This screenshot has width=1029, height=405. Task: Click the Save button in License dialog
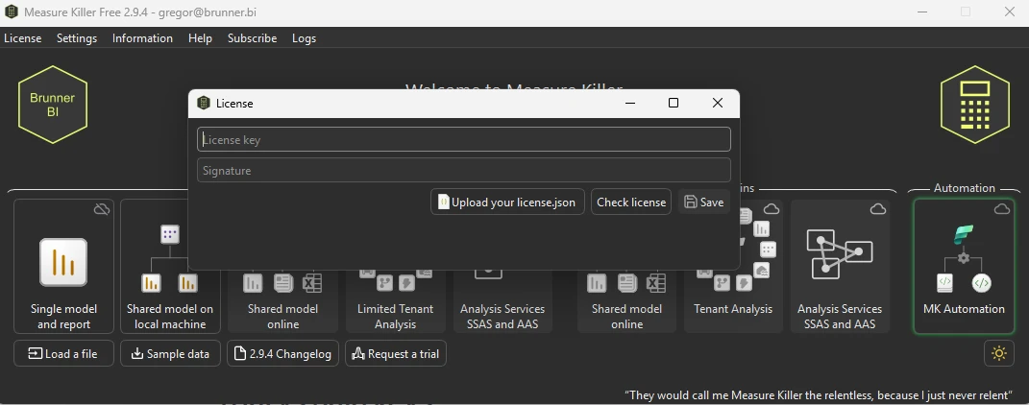(703, 202)
